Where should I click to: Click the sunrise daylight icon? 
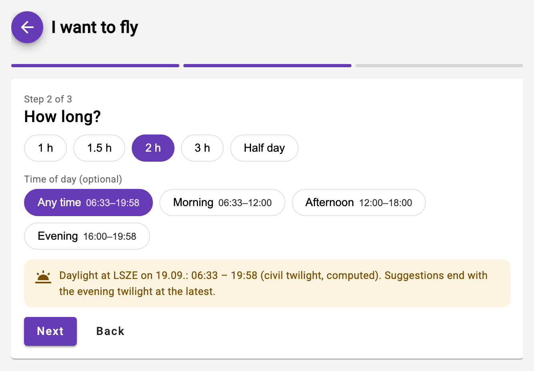(x=43, y=277)
